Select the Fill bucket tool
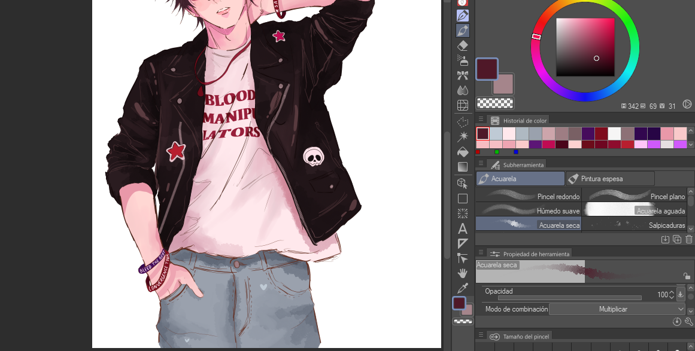The width and height of the screenshot is (695, 351). point(462,152)
